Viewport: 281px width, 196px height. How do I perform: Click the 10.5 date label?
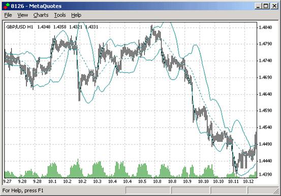pos(142,181)
